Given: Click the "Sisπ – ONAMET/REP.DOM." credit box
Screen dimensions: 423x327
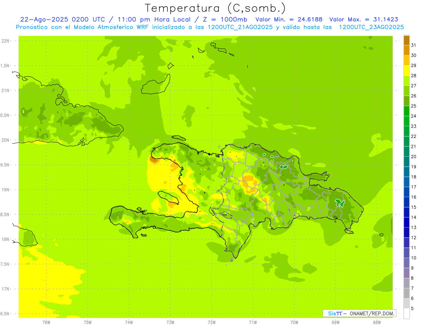Looking at the screenshot, I should tap(359, 313).
